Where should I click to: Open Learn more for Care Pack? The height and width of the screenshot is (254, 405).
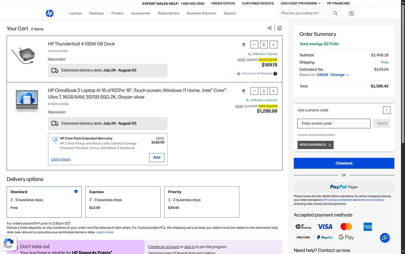[61, 159]
